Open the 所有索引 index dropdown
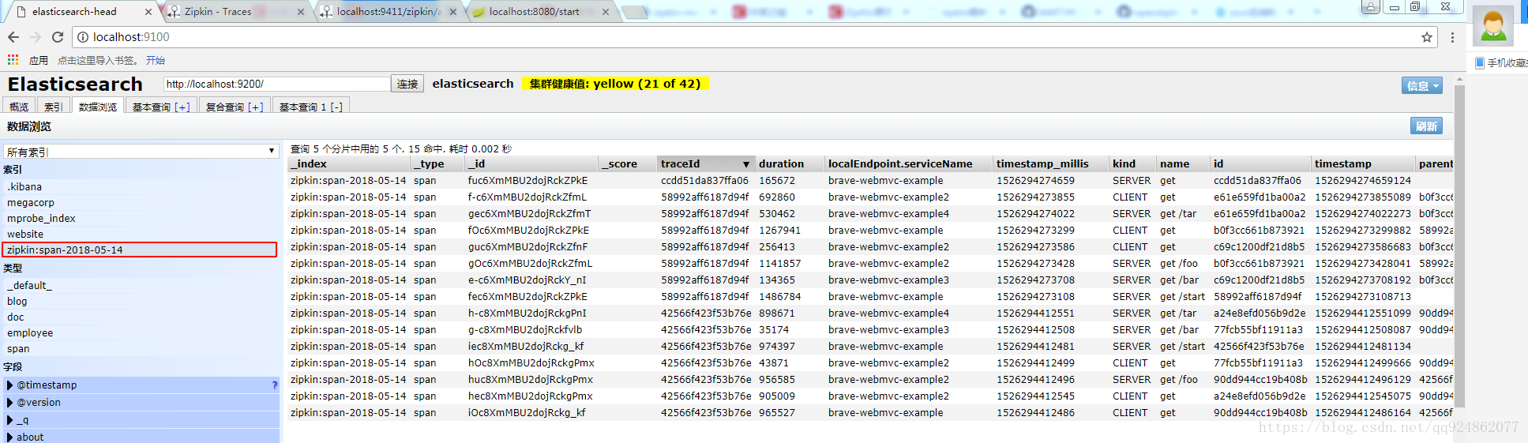This screenshot has width=1528, height=443. point(141,151)
